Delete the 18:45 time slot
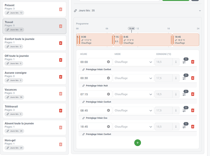 pos(192,126)
